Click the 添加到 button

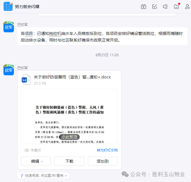point(103,161)
